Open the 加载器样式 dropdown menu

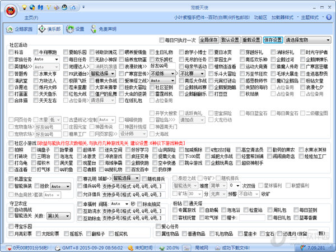[284, 17]
